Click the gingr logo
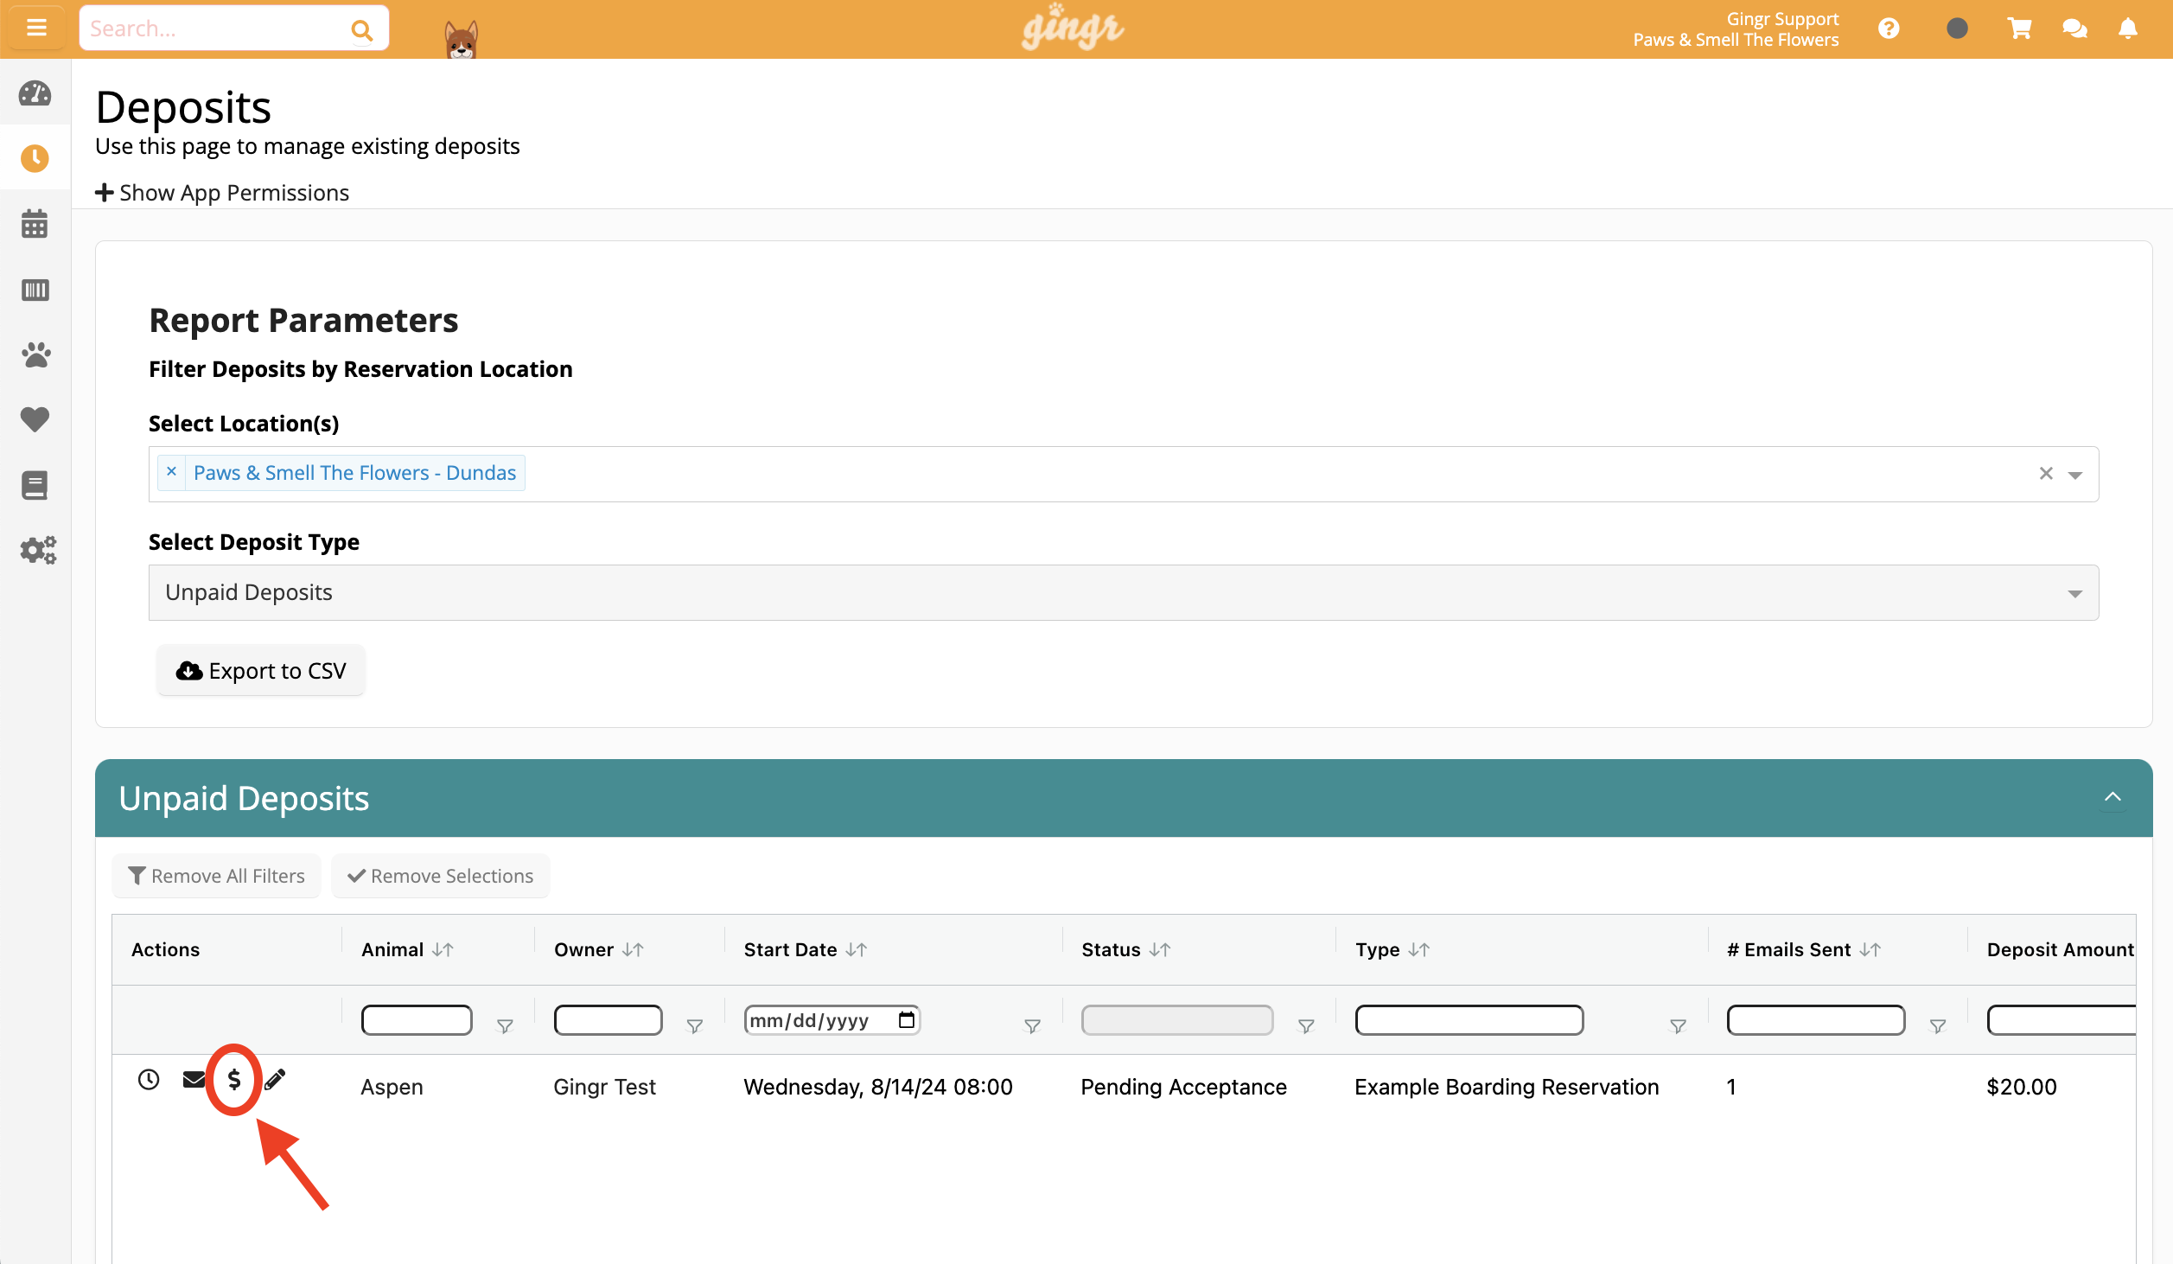The image size is (2173, 1264). click(1073, 28)
